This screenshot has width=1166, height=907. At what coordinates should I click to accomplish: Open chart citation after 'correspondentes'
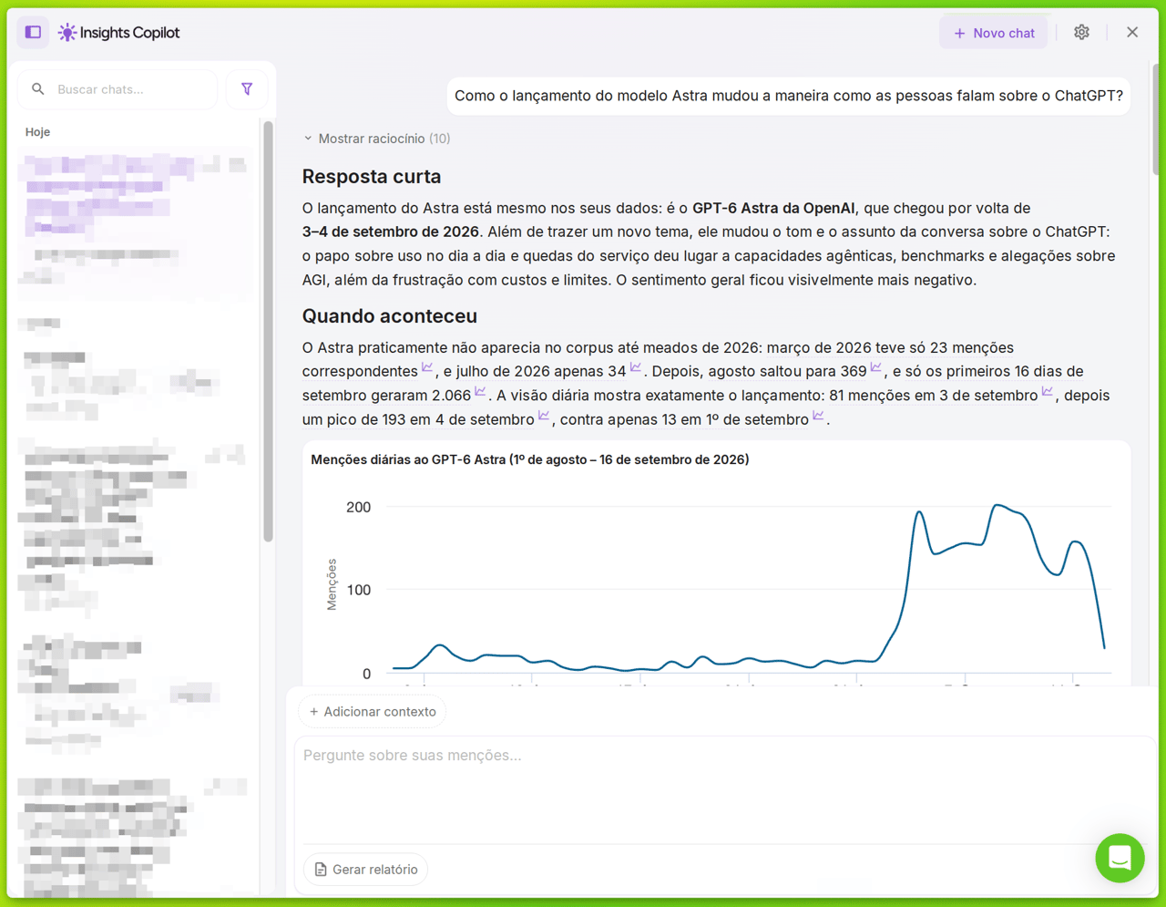427,368
